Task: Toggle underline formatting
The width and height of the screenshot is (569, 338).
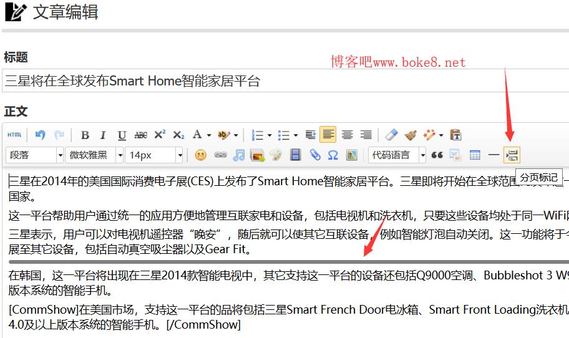Action: click(x=122, y=135)
